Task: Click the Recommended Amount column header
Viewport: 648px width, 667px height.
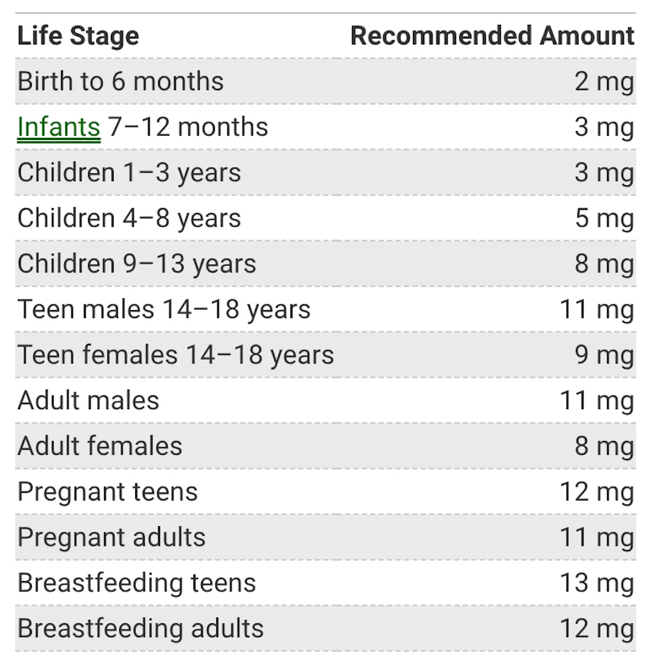Action: tap(492, 36)
